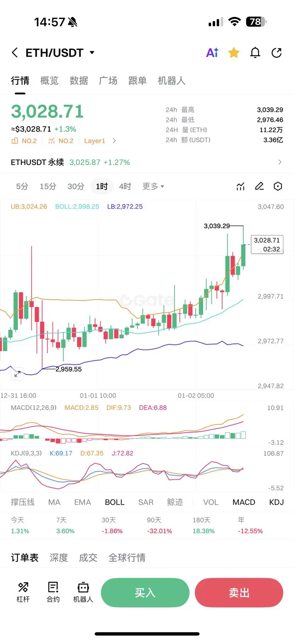The height and width of the screenshot is (641, 294).
Task: Open the first NO.2 ranking tag
Action: [x=24, y=141]
